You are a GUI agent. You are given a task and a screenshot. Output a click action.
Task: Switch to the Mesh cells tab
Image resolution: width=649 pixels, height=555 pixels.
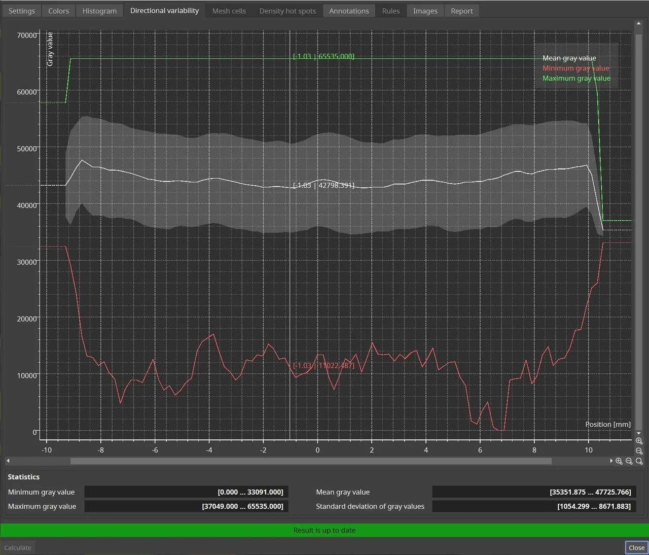[x=229, y=11]
